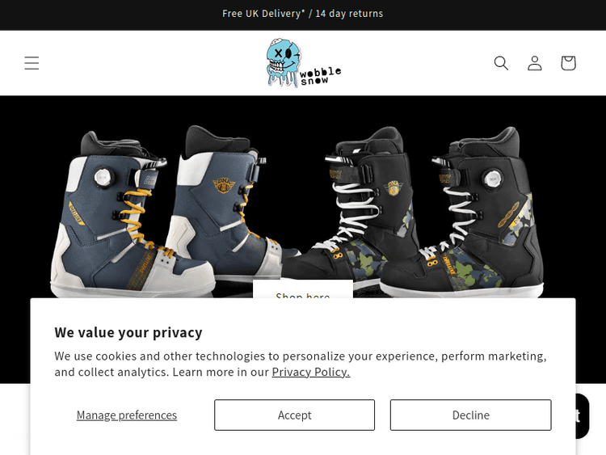
Task: Click the search magnifier icon
Action: click(501, 63)
